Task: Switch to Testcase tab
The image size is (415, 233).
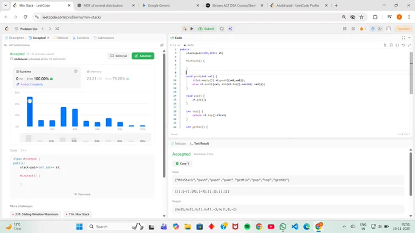Action: 178,144
